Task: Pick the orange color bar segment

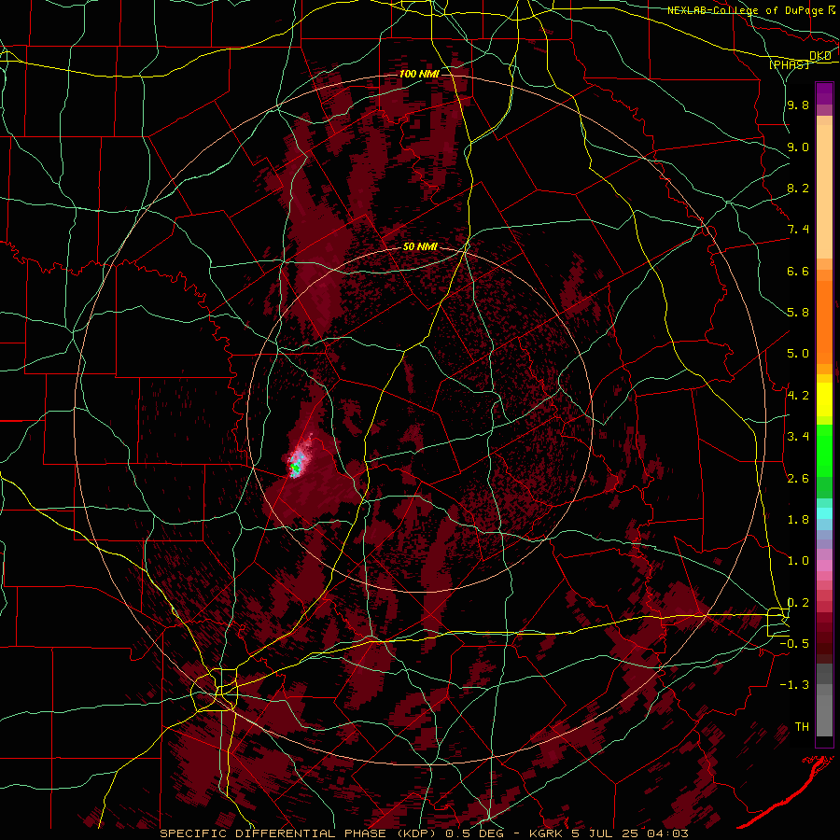Action: click(x=824, y=323)
